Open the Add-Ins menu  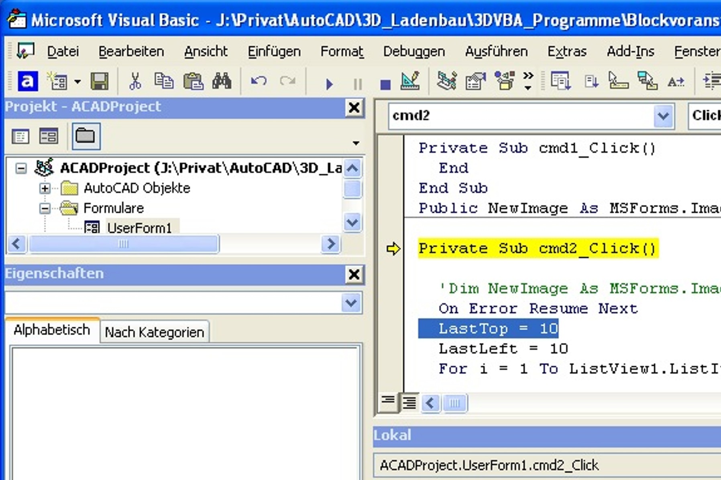pos(630,51)
